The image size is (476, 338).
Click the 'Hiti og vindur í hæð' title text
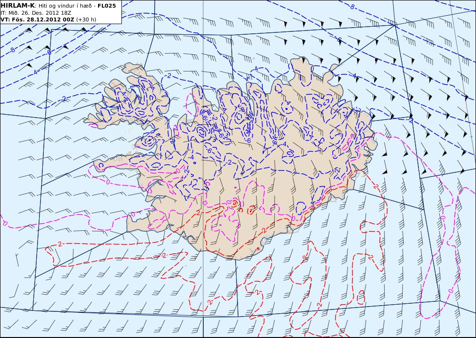65,6
